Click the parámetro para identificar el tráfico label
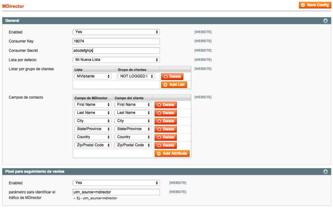This screenshot has height=208, width=333. point(32,195)
